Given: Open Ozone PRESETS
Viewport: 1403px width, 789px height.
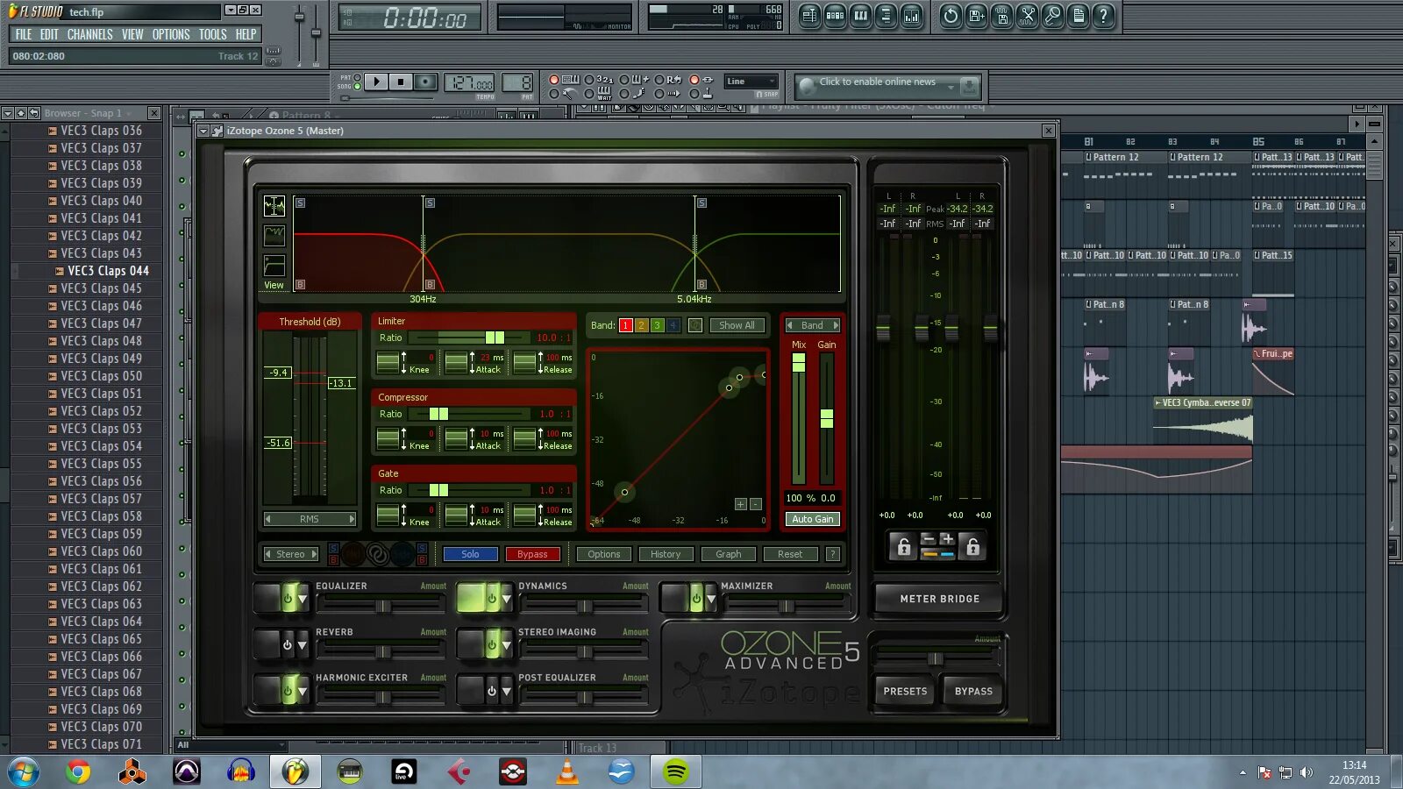Looking at the screenshot, I should pos(905,691).
